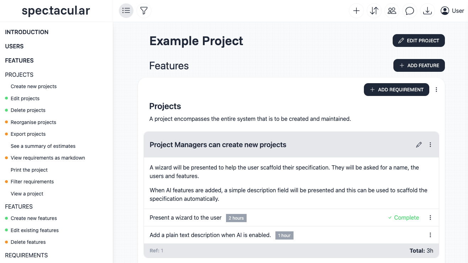The height and width of the screenshot is (263, 468).
Task: Open the users group icon
Action: [x=392, y=11]
